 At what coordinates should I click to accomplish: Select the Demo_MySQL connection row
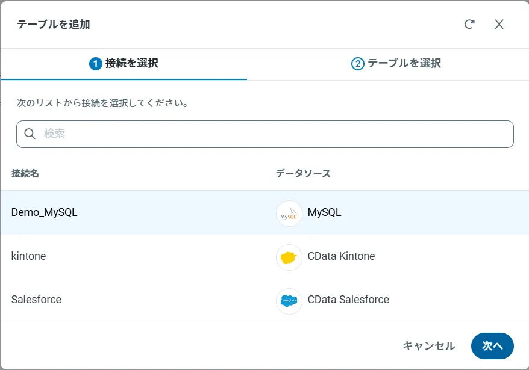pyautogui.click(x=45, y=212)
